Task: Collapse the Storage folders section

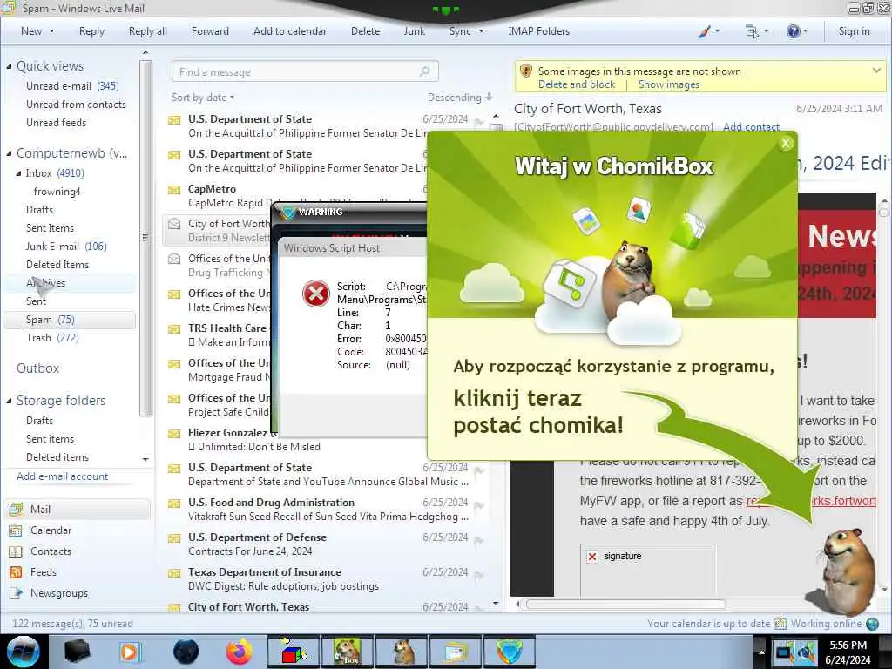Action: point(9,401)
